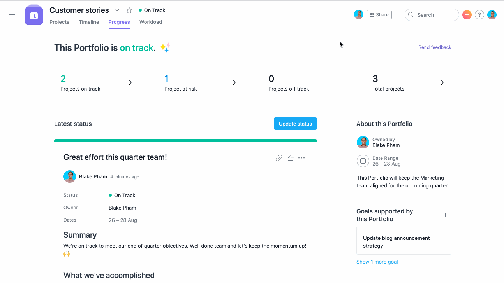Switch to the Timeline tab
Viewport: 504px width, 283px height.
(89, 22)
